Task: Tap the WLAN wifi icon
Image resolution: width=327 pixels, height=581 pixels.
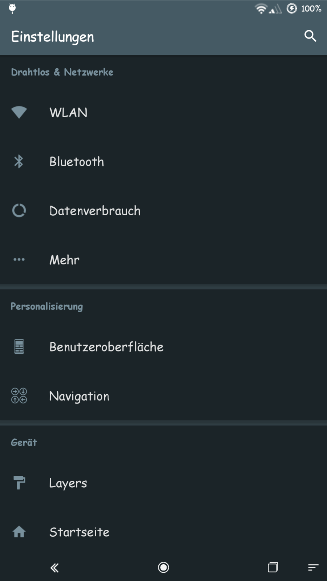Action: coord(19,112)
